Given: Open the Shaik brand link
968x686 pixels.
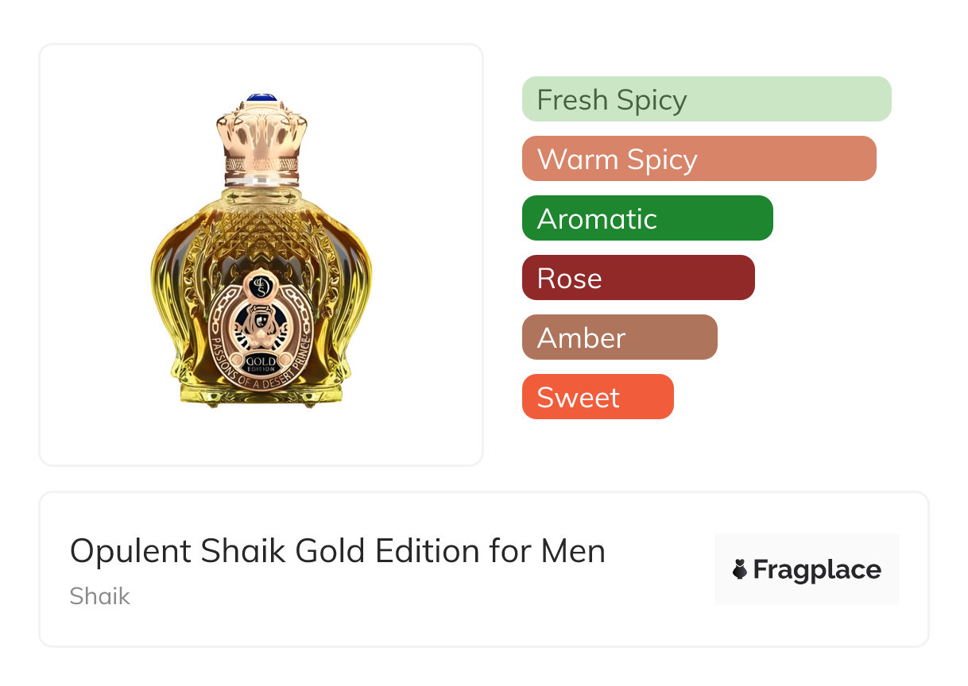Looking at the screenshot, I should tap(99, 596).
